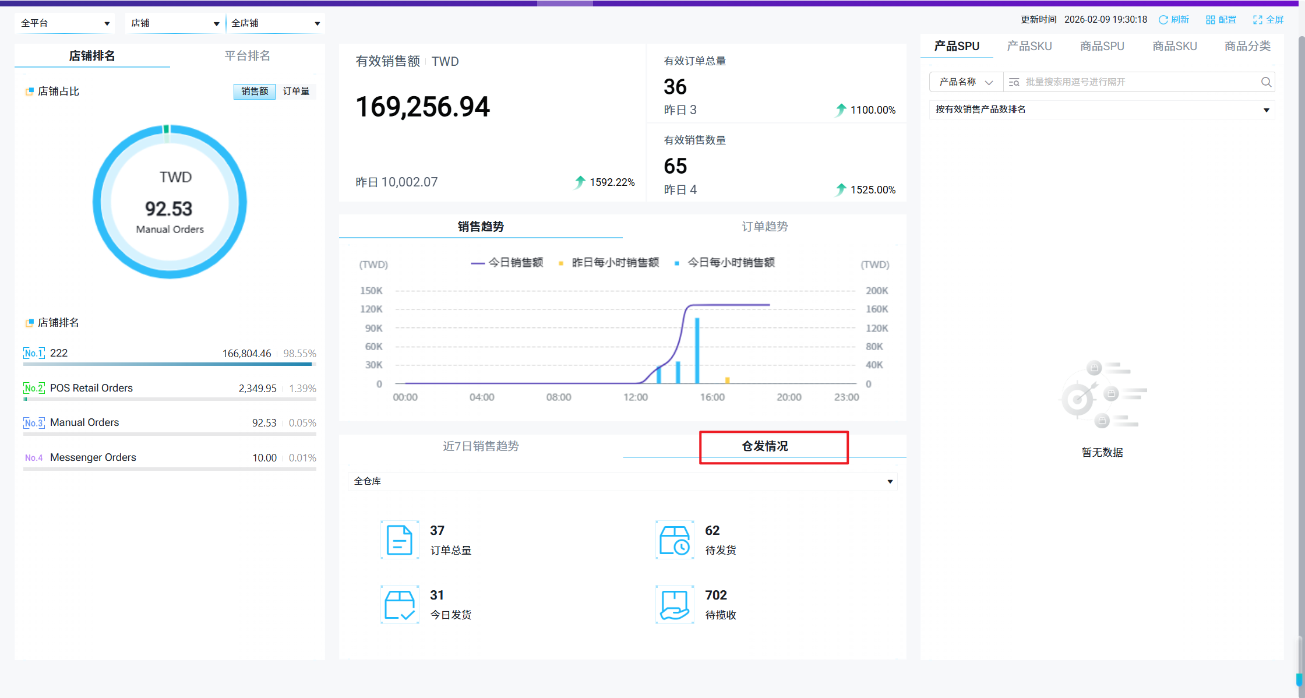Open the 按有效销售产品数排名 dropdown
Screen dimensions: 1305x698
pyautogui.click(x=1101, y=110)
